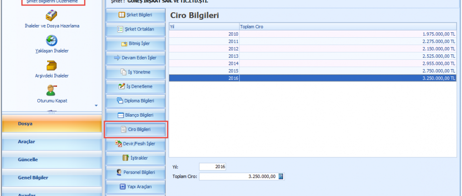
Task: Open Arşivdeki İhaleler box icon
Action: pyautogui.click(x=51, y=66)
